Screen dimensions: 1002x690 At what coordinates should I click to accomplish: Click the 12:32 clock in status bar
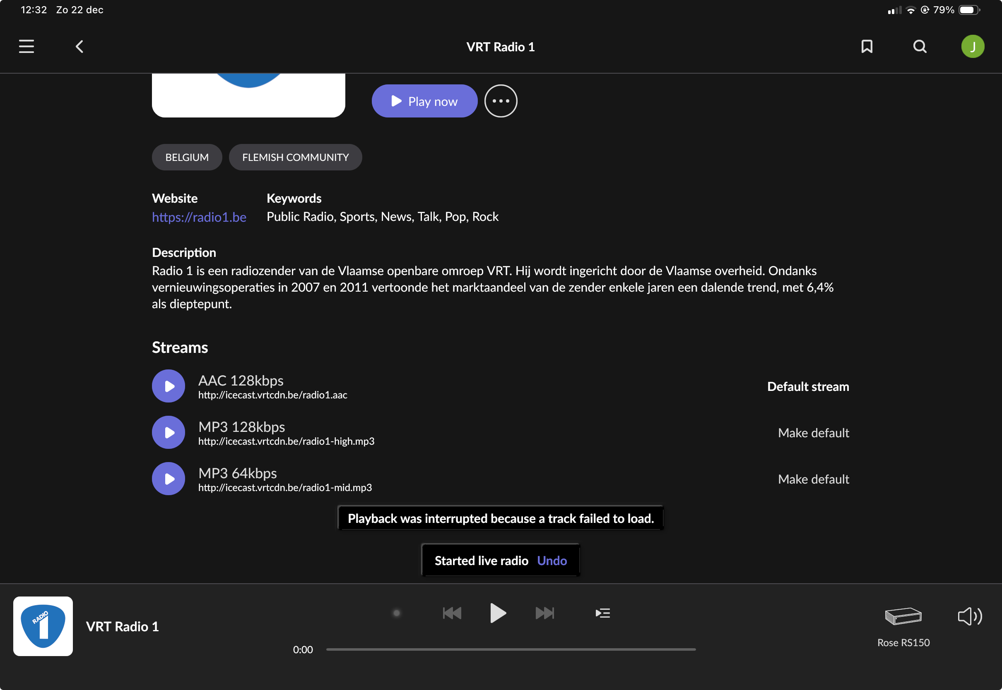point(34,10)
